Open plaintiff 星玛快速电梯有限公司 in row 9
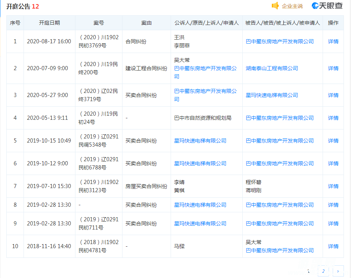 pyautogui.click(x=200, y=224)
